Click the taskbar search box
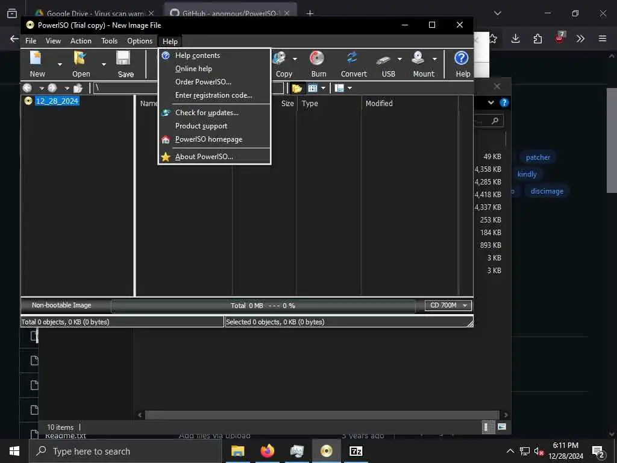The image size is (617, 463). pyautogui.click(x=125, y=451)
